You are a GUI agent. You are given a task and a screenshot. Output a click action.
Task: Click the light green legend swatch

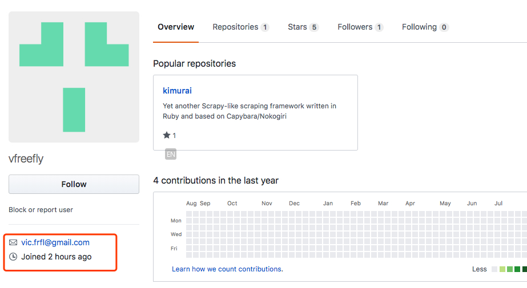pyautogui.click(x=502, y=269)
